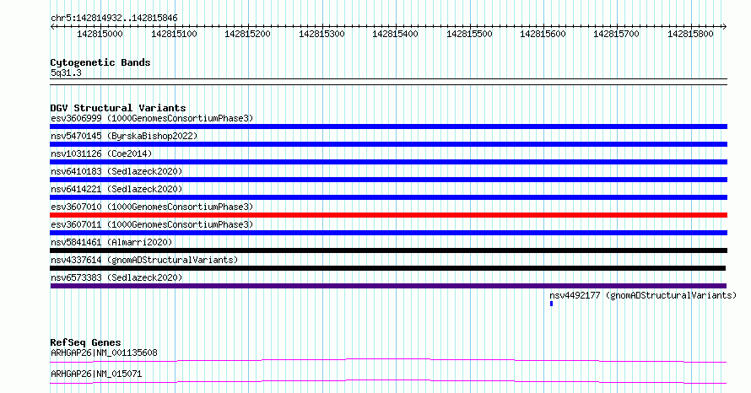Click the magenta line of ARHGAP26|NM_001135608
This screenshot has height=393, width=751.
coord(388,360)
